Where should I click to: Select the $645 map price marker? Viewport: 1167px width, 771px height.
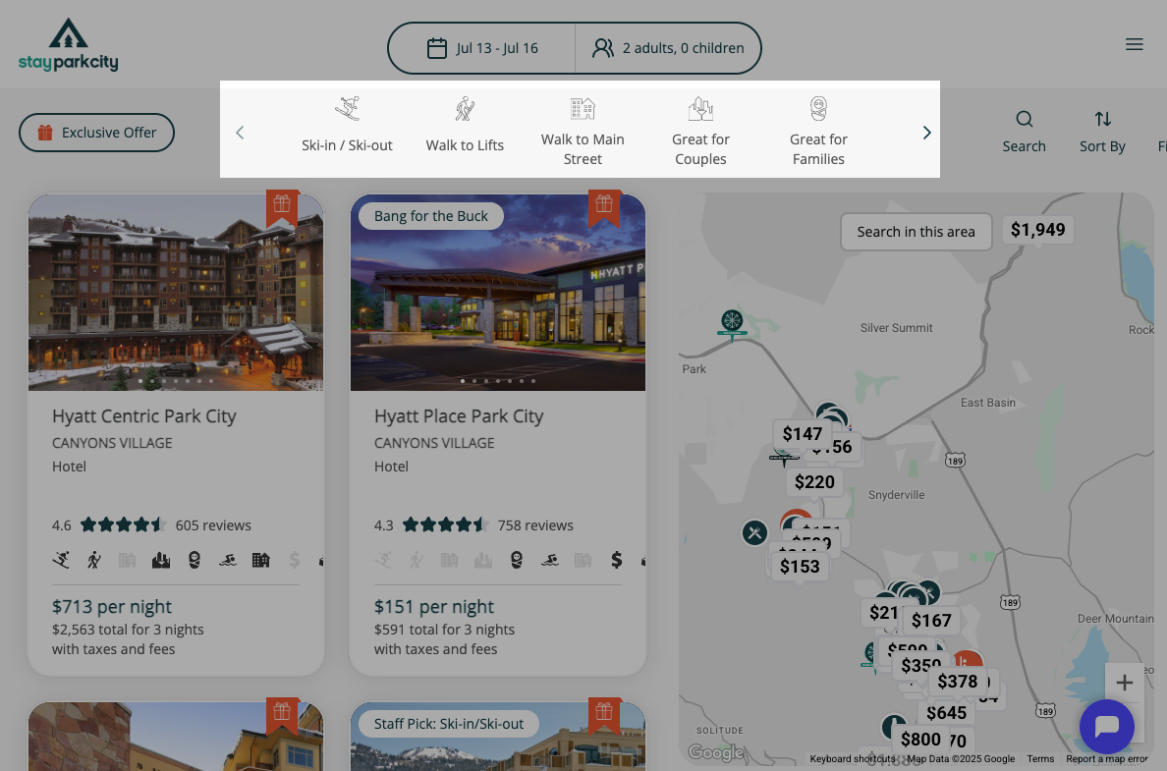coord(946,714)
